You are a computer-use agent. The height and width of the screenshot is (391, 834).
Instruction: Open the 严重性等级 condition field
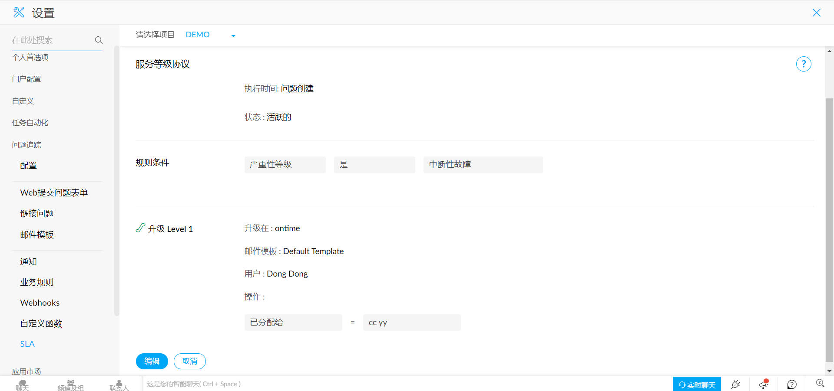click(x=285, y=165)
